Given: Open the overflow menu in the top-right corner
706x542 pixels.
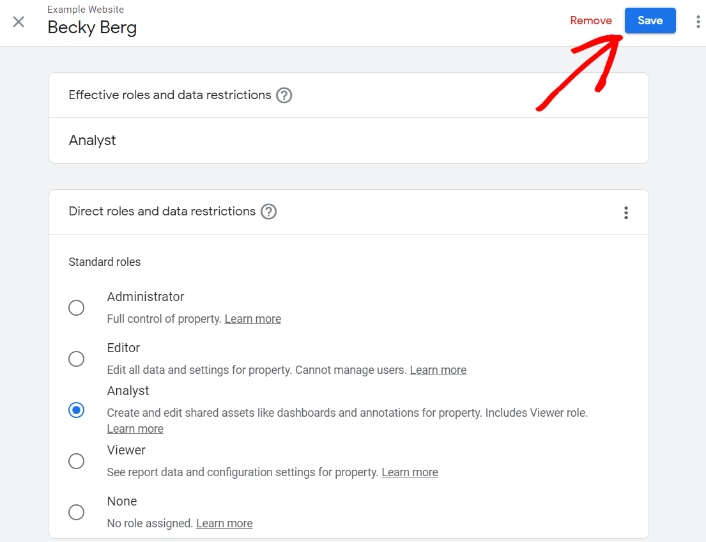Looking at the screenshot, I should point(698,21).
